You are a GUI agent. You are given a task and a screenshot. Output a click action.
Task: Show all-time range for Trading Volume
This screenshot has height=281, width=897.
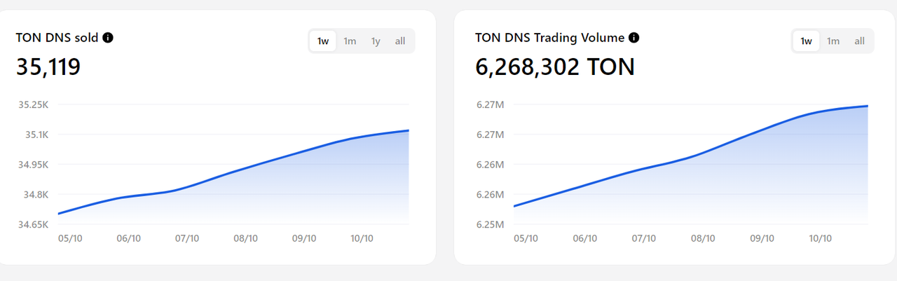(859, 41)
